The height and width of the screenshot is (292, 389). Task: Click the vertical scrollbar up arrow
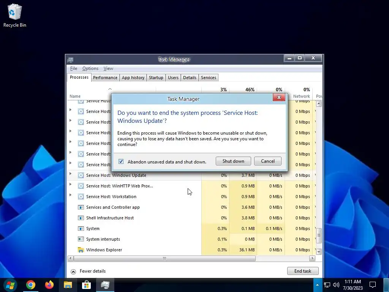(319, 104)
